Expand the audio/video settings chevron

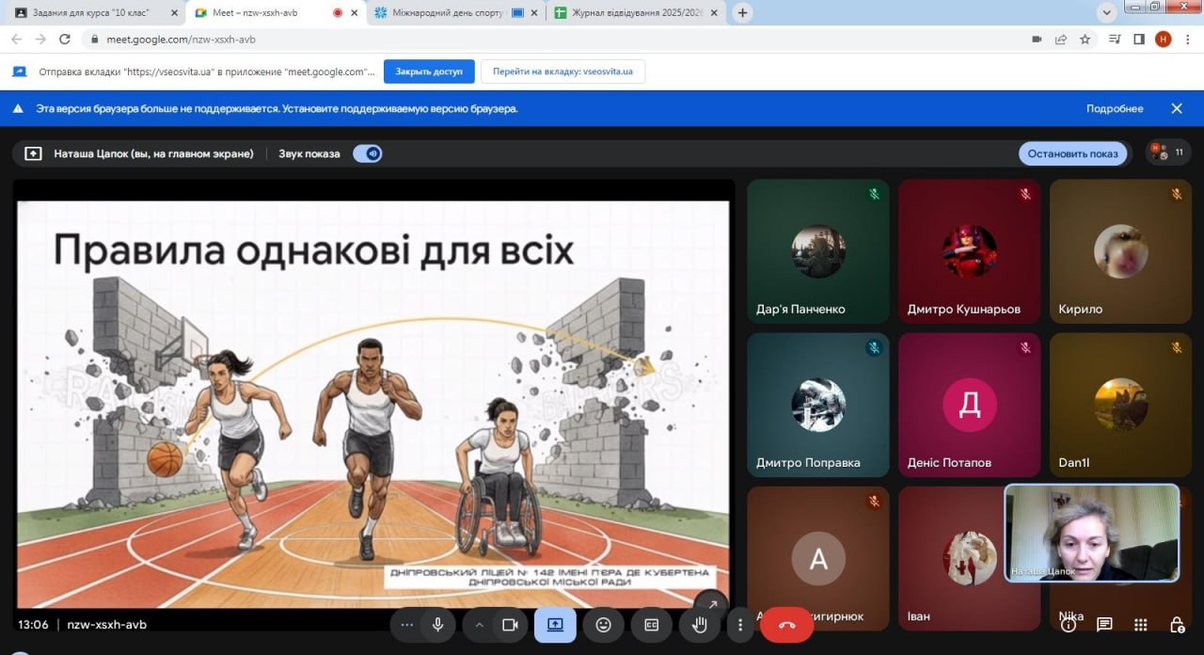(479, 625)
